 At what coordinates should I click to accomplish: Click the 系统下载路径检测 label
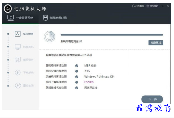point(56,82)
